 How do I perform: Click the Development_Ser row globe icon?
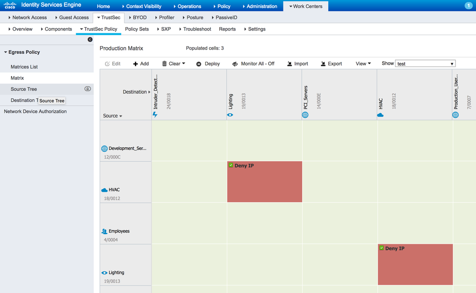pyautogui.click(x=104, y=148)
